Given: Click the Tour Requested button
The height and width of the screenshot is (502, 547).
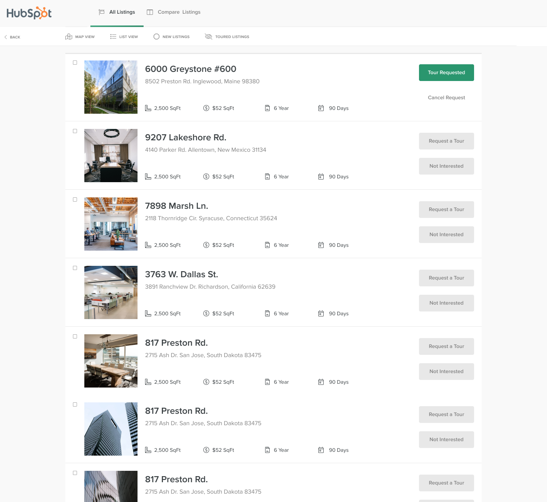Looking at the screenshot, I should [x=446, y=73].
